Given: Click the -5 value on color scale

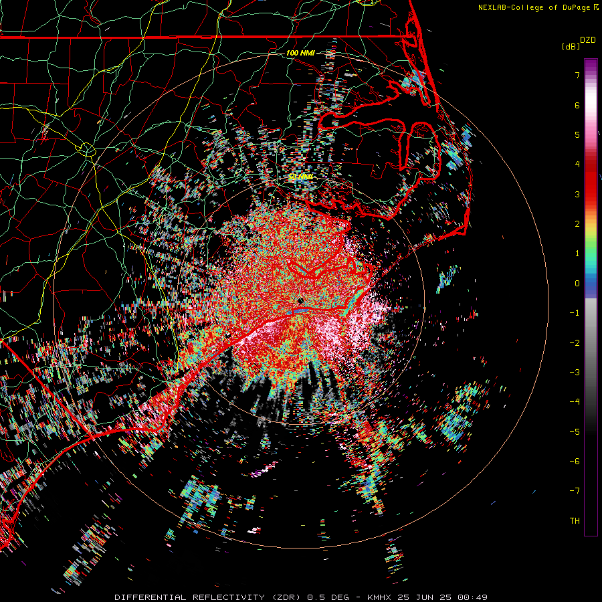Looking at the screenshot, I should [575, 431].
